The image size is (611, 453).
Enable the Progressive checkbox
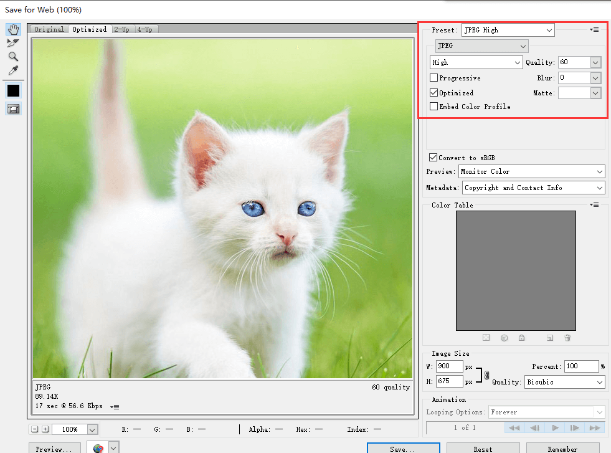(x=434, y=79)
